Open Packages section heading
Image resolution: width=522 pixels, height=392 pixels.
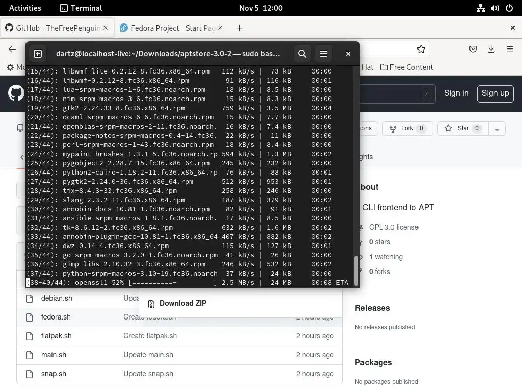click(373, 363)
